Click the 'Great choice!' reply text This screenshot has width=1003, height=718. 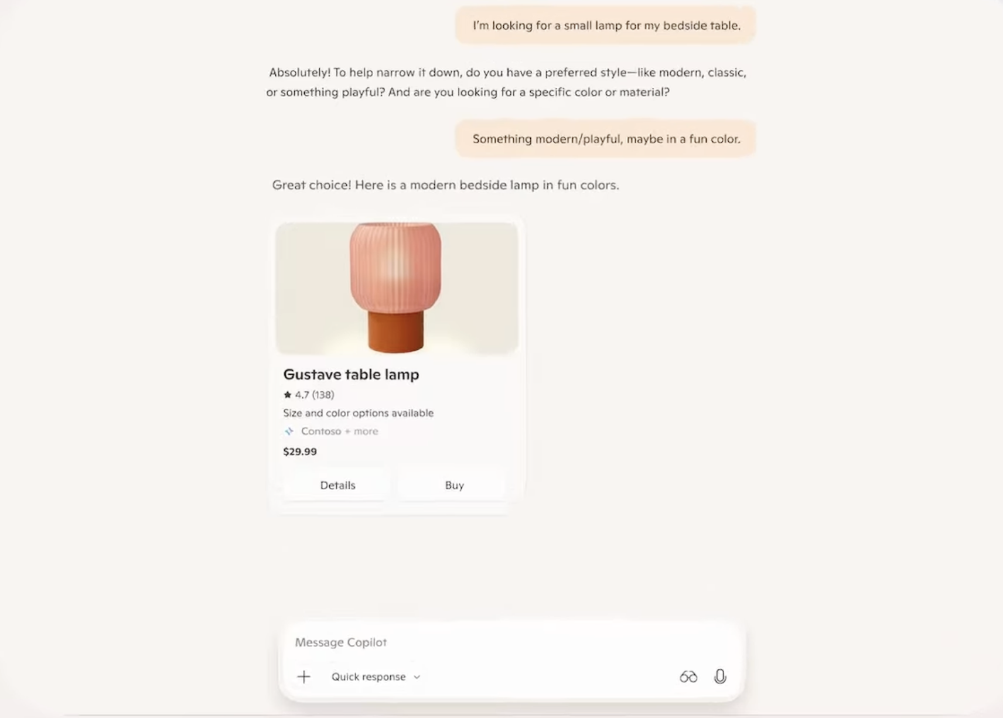pyautogui.click(x=445, y=185)
